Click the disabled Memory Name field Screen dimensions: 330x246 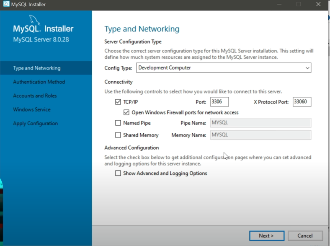tap(260, 135)
